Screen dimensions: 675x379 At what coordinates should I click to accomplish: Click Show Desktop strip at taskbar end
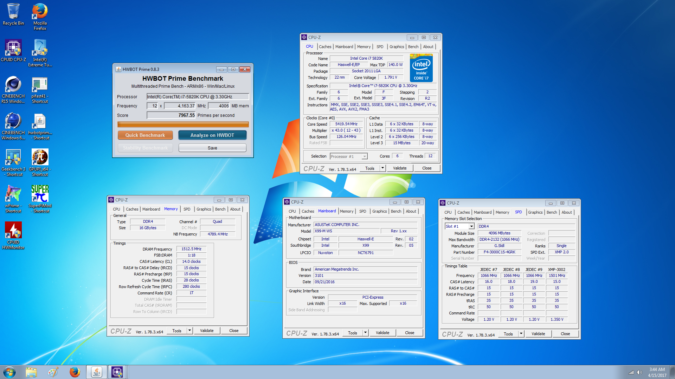pos(672,372)
